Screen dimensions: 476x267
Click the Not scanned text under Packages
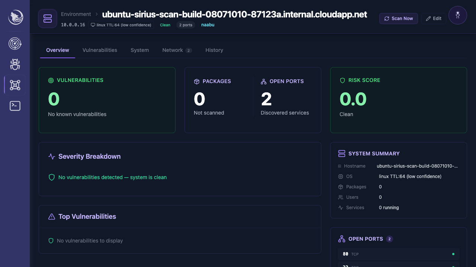(x=209, y=113)
